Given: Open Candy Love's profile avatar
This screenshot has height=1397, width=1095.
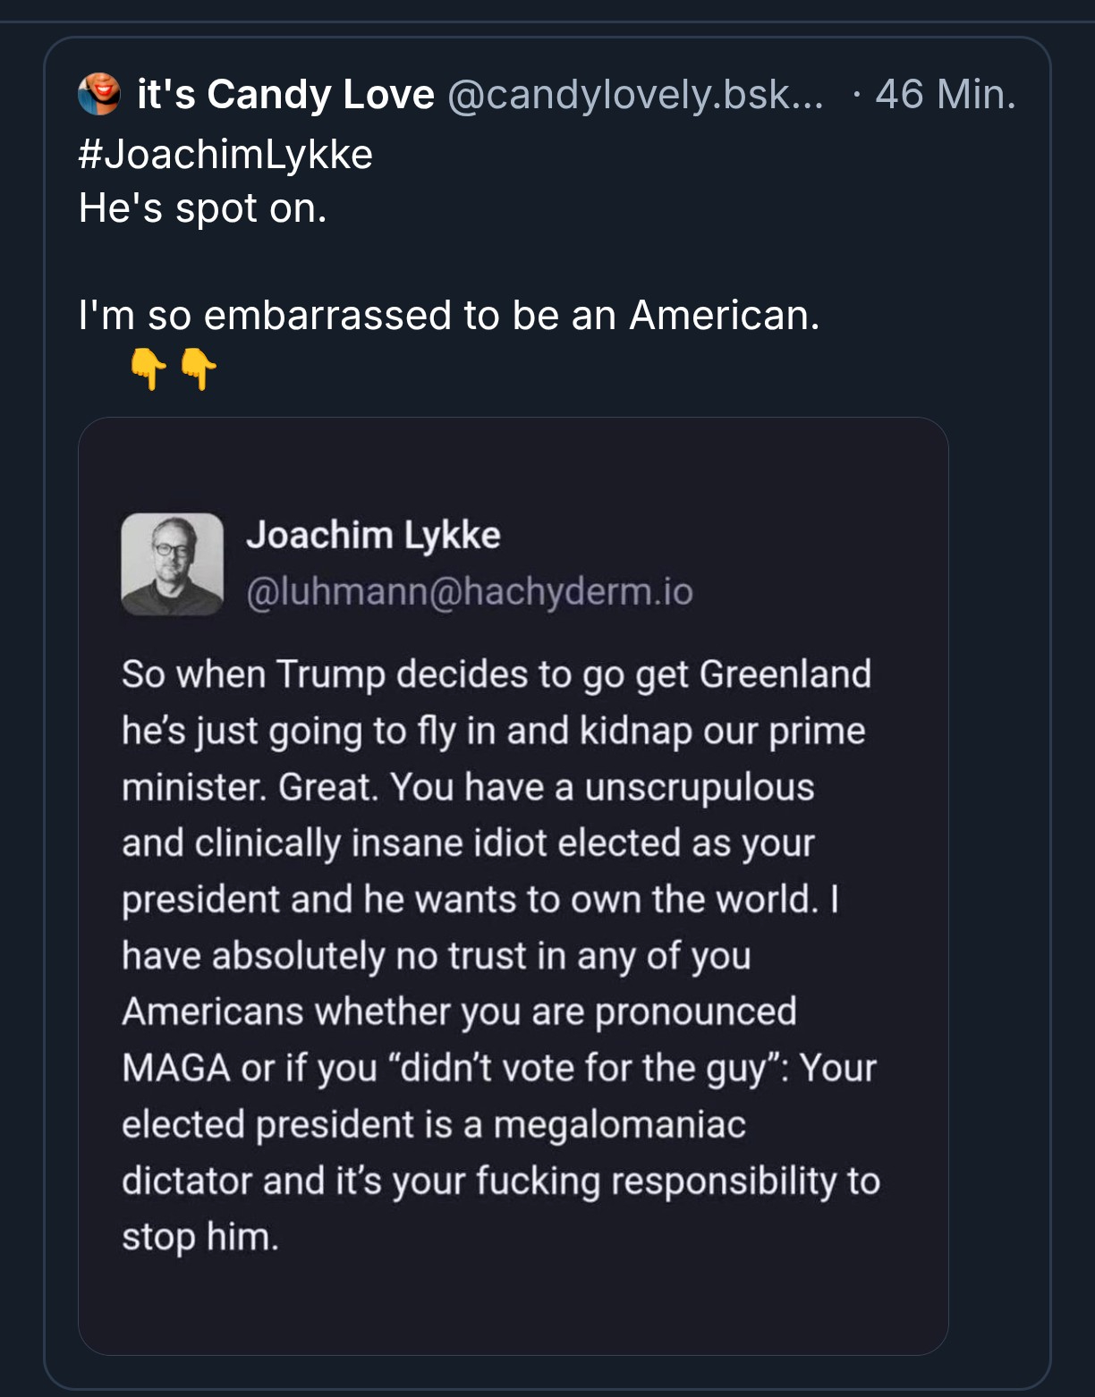Looking at the screenshot, I should pyautogui.click(x=99, y=94).
